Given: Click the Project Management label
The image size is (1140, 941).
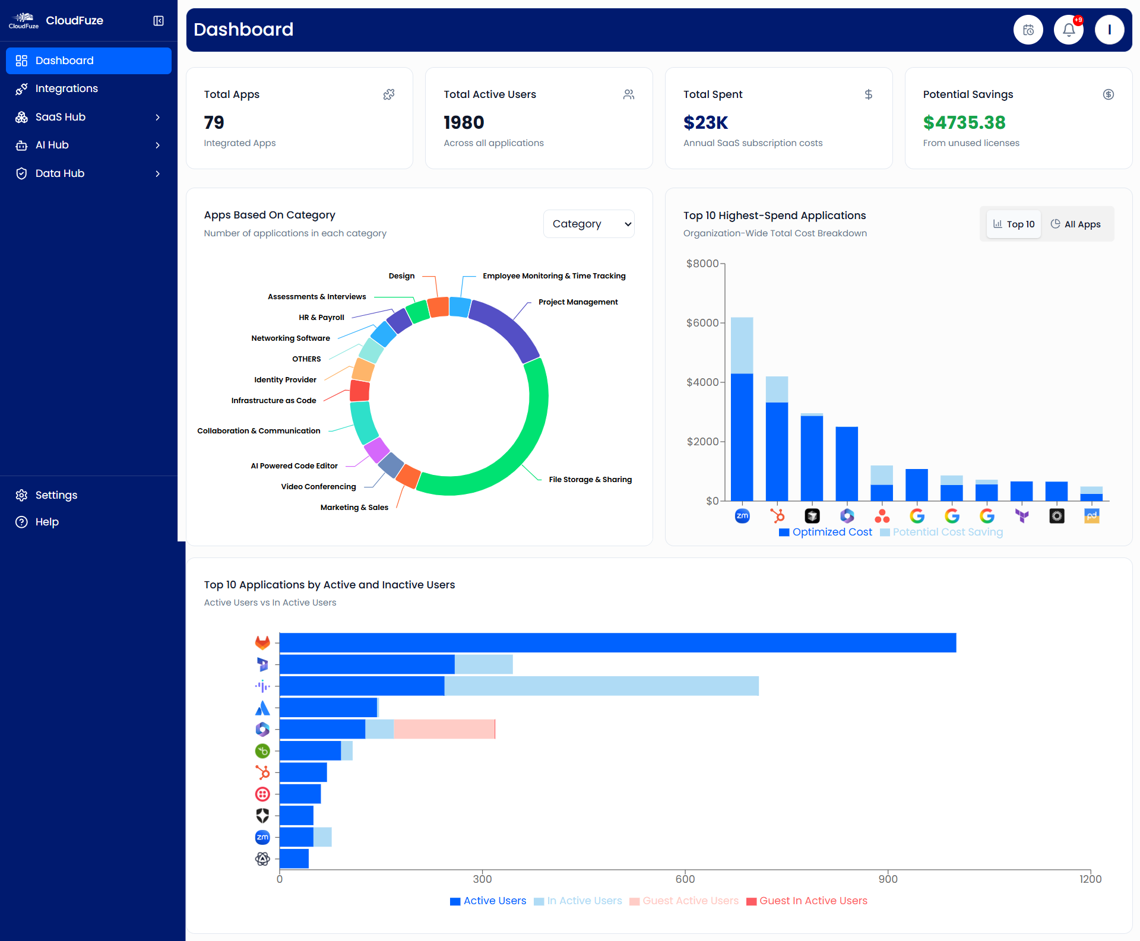Looking at the screenshot, I should pos(578,302).
